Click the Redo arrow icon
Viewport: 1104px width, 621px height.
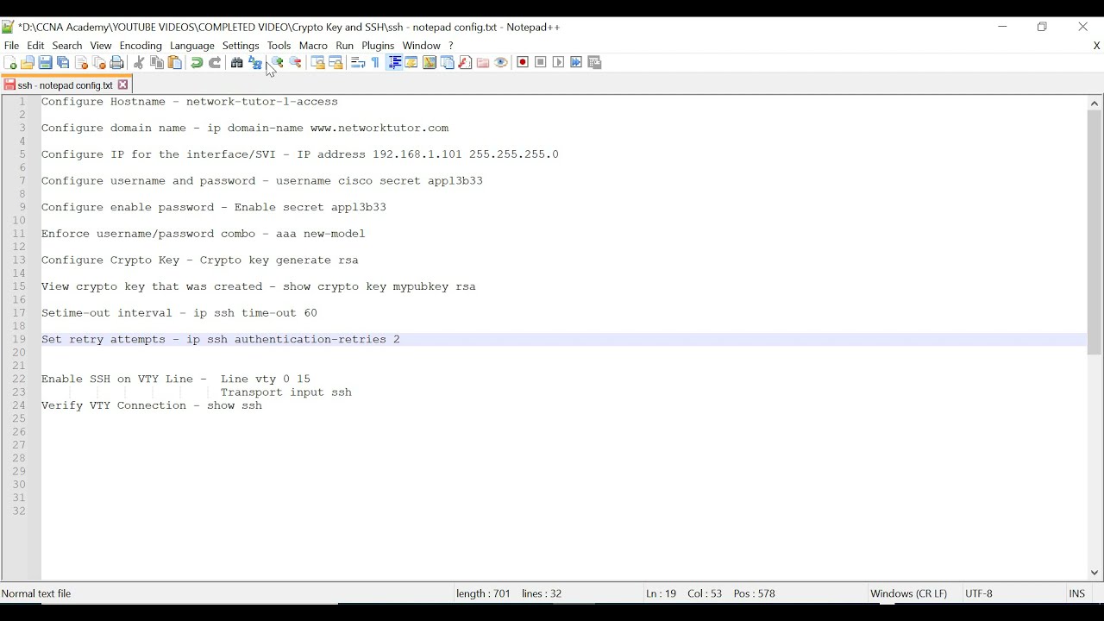tap(215, 63)
